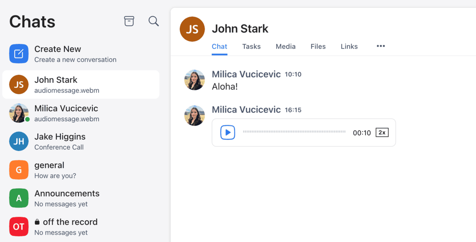Toggle 2x playback speed on audio message
Screen dimensions: 476x242
click(382, 132)
